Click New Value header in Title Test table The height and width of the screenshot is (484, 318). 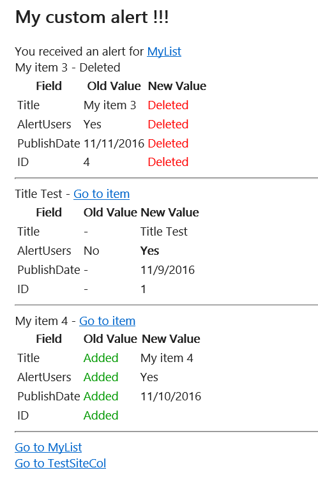[x=170, y=213]
